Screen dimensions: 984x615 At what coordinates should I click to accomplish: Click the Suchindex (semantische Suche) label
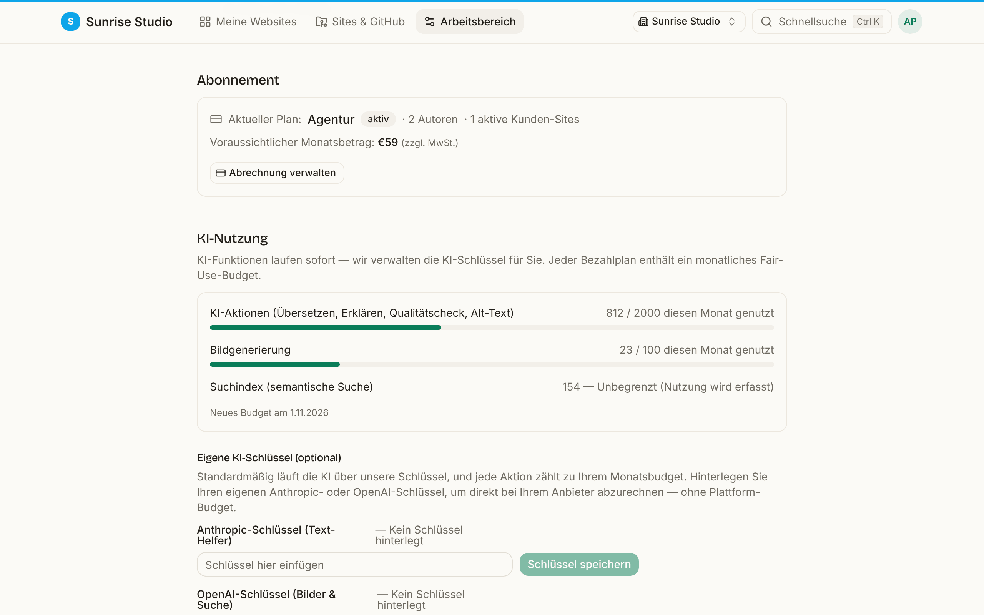(x=291, y=387)
